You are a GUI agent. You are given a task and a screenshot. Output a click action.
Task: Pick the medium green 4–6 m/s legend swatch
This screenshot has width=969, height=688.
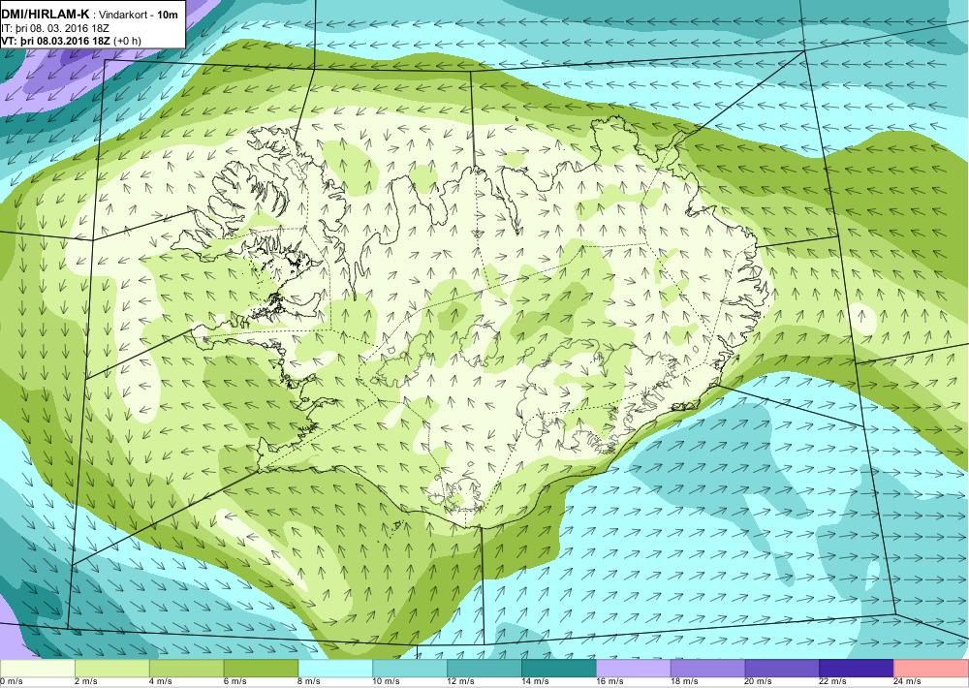click(x=187, y=669)
